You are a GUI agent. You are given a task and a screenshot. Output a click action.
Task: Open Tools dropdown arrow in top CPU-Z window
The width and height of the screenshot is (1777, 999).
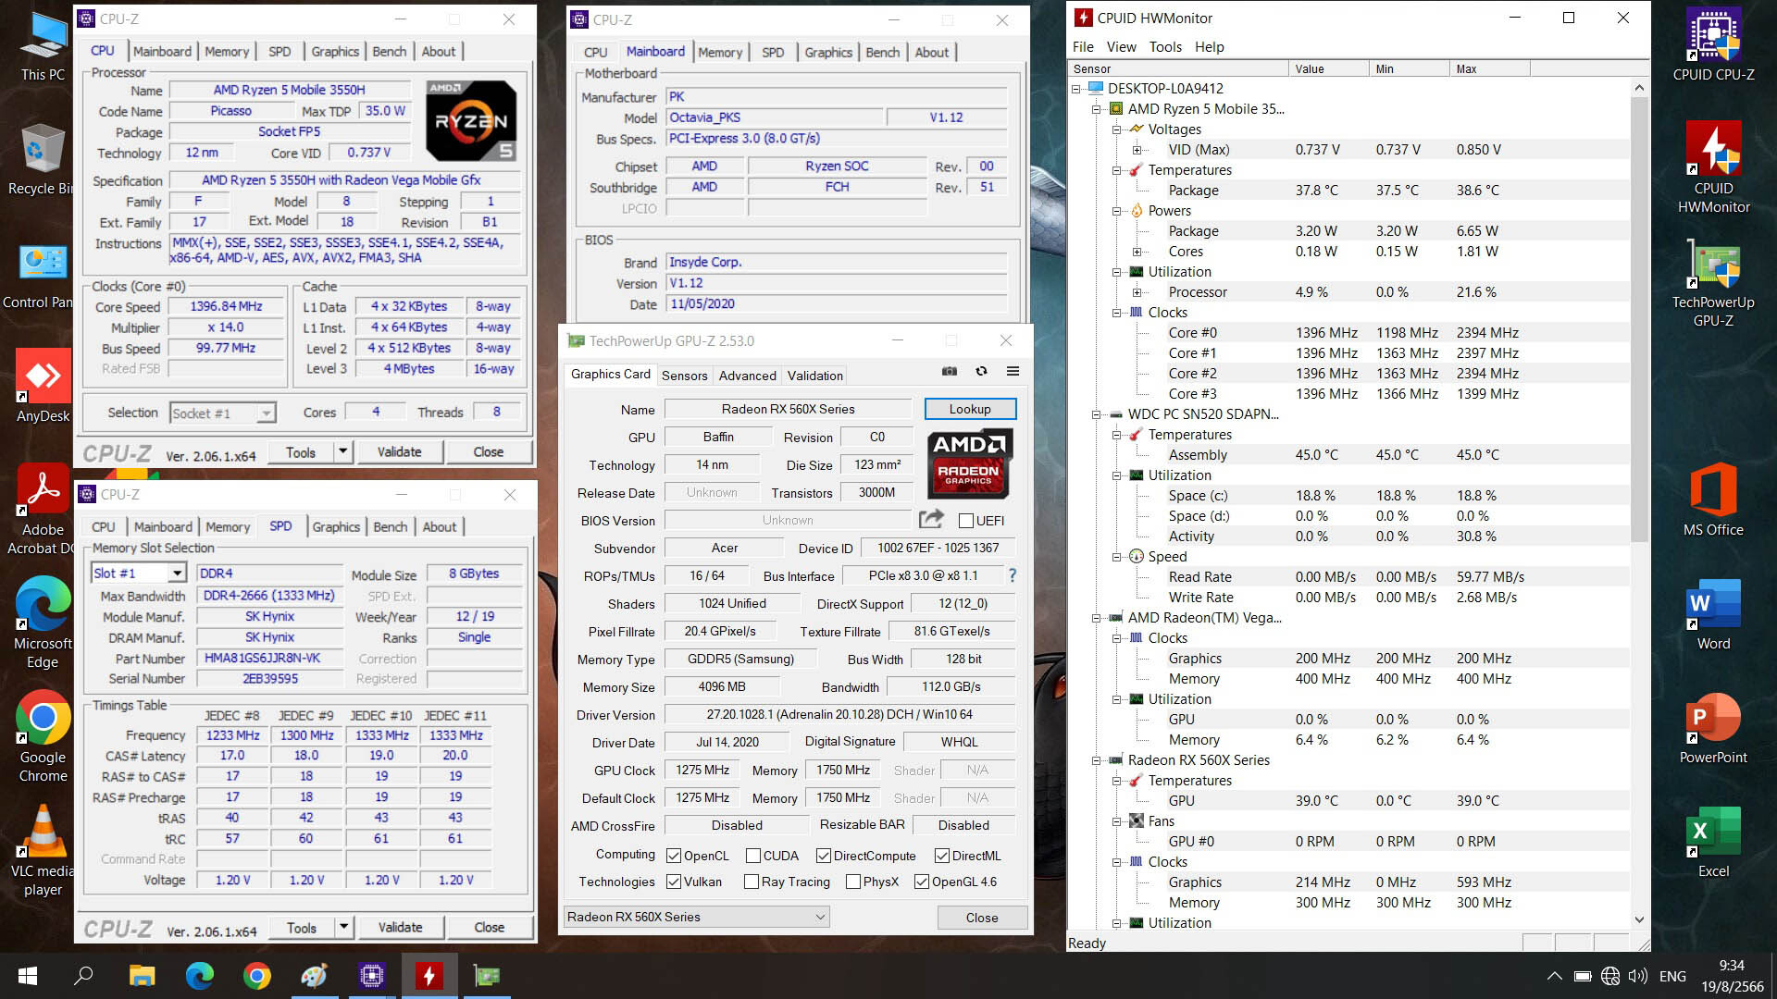point(343,451)
